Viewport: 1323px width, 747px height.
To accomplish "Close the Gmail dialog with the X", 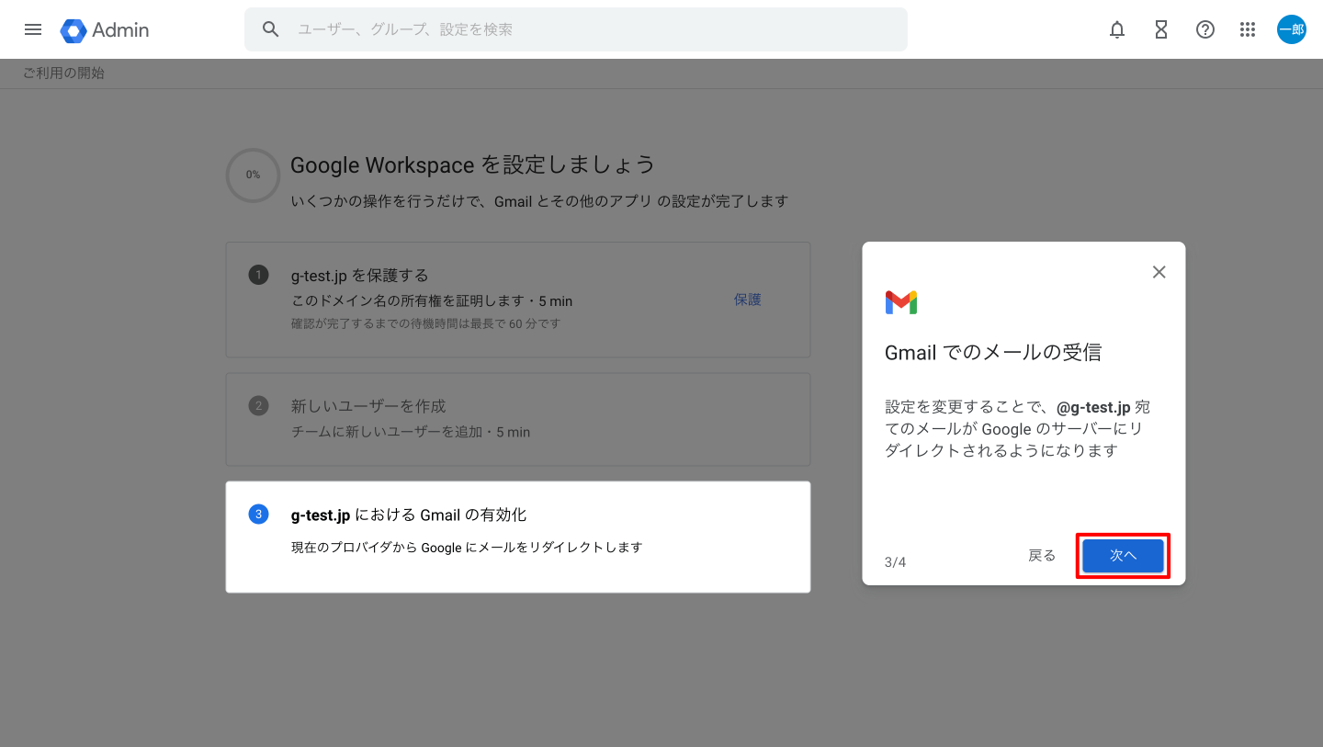I will (x=1159, y=272).
